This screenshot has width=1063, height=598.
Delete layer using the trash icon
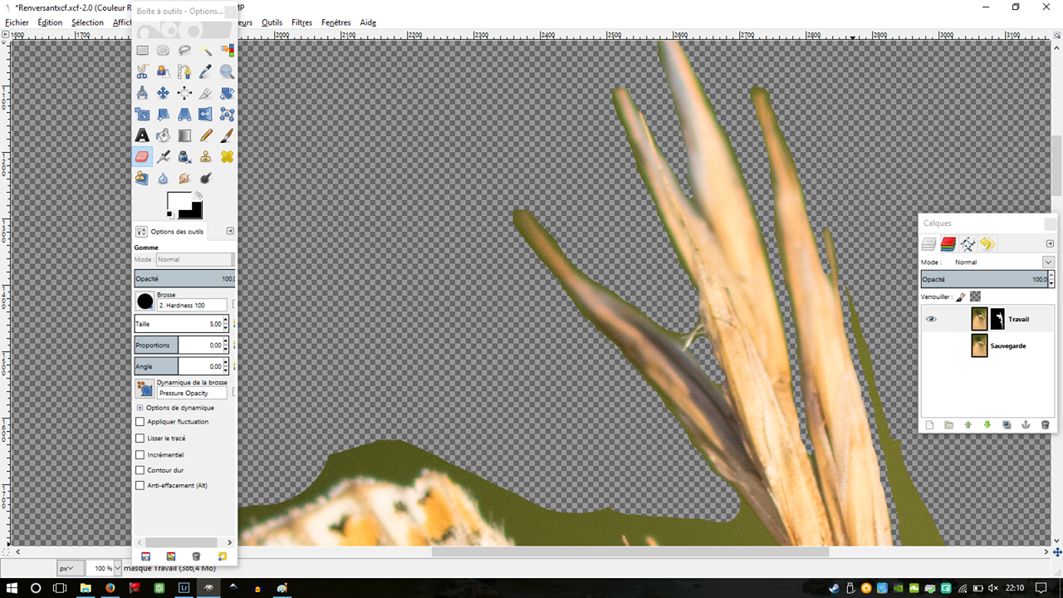(1045, 425)
